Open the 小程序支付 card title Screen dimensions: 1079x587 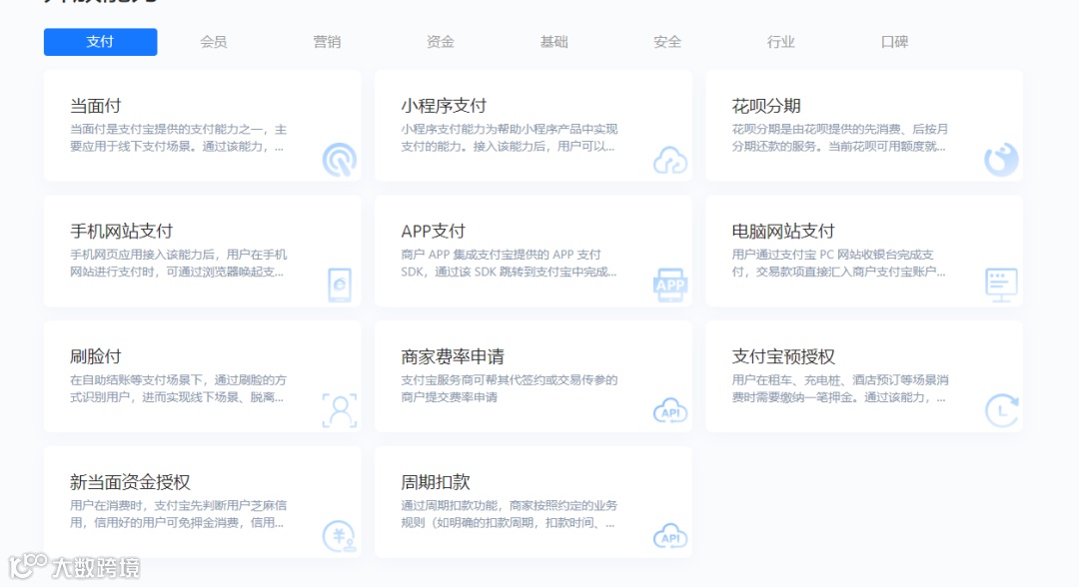point(444,106)
